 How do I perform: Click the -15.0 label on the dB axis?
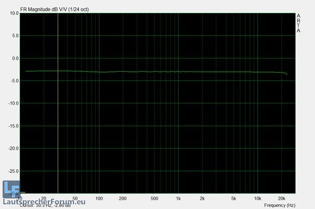pyautogui.click(x=14, y=126)
